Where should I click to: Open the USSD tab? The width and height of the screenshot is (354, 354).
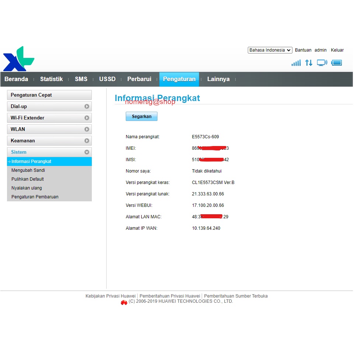pos(107,79)
